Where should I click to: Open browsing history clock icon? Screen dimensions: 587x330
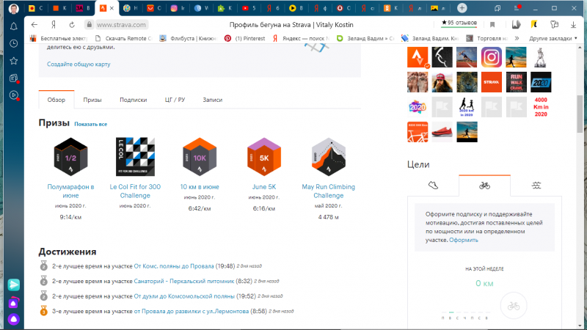pos(13,43)
